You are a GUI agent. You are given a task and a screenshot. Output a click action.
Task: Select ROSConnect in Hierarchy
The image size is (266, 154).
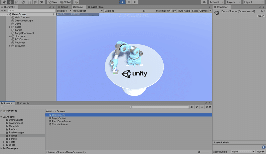(22, 39)
